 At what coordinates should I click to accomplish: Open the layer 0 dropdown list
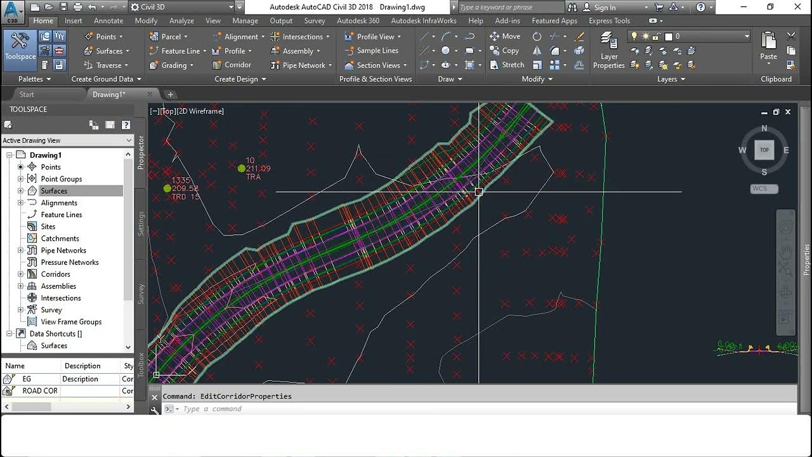click(x=747, y=37)
